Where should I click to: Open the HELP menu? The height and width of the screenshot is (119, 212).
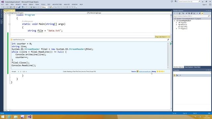[81, 4]
